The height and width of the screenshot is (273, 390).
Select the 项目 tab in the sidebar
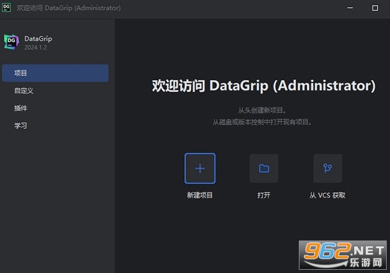55,73
